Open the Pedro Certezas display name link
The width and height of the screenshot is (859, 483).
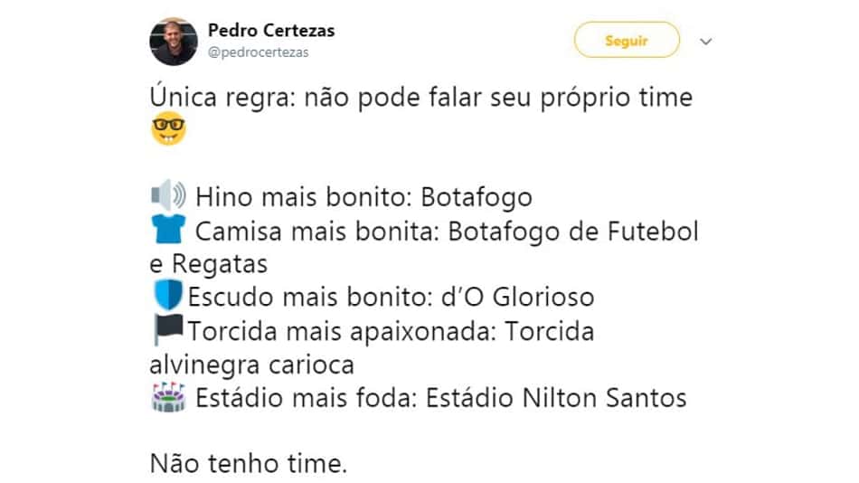[x=271, y=30]
